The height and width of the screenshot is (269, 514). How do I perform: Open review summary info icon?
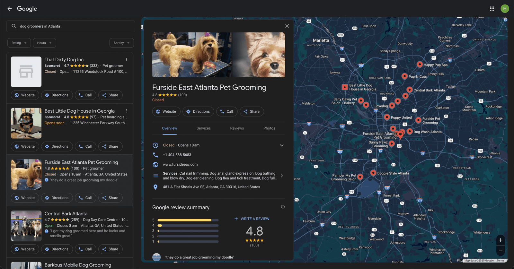coord(283,207)
